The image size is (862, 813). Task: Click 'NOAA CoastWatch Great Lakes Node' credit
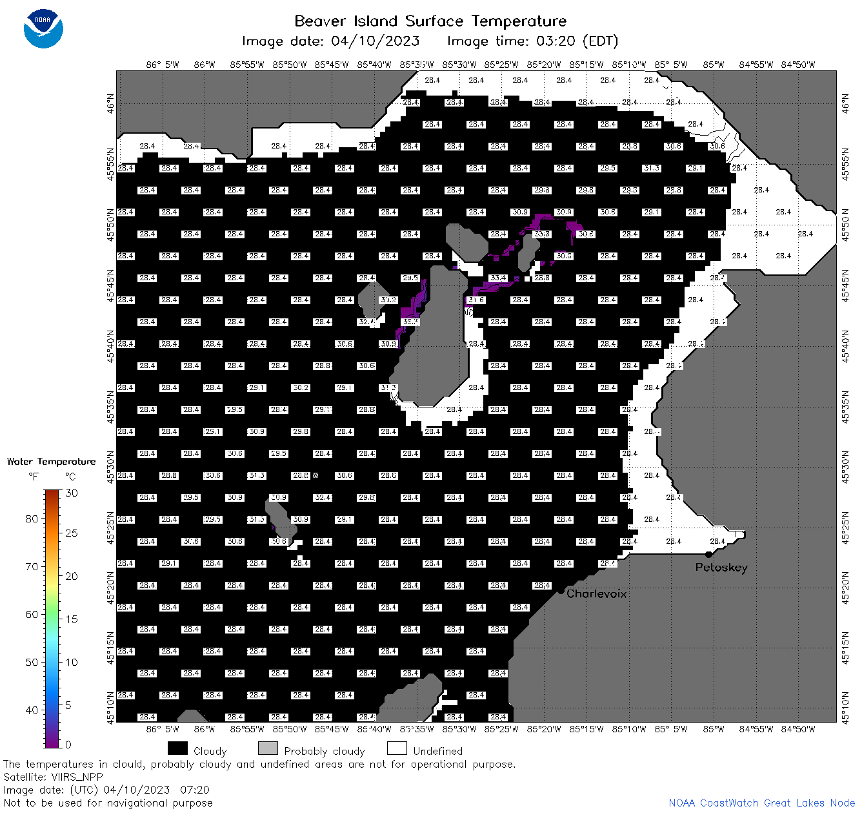[762, 803]
